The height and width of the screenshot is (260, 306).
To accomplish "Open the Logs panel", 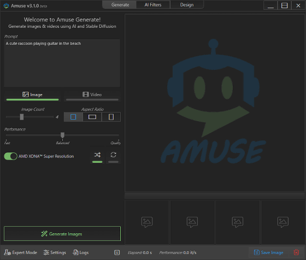I will (x=81, y=252).
